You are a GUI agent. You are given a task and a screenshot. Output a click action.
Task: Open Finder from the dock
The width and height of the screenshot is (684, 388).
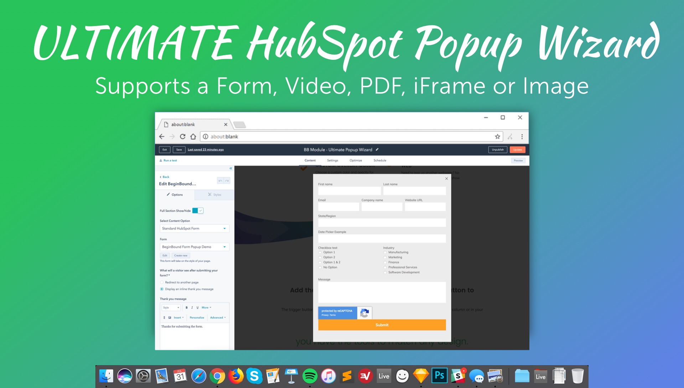[106, 376]
